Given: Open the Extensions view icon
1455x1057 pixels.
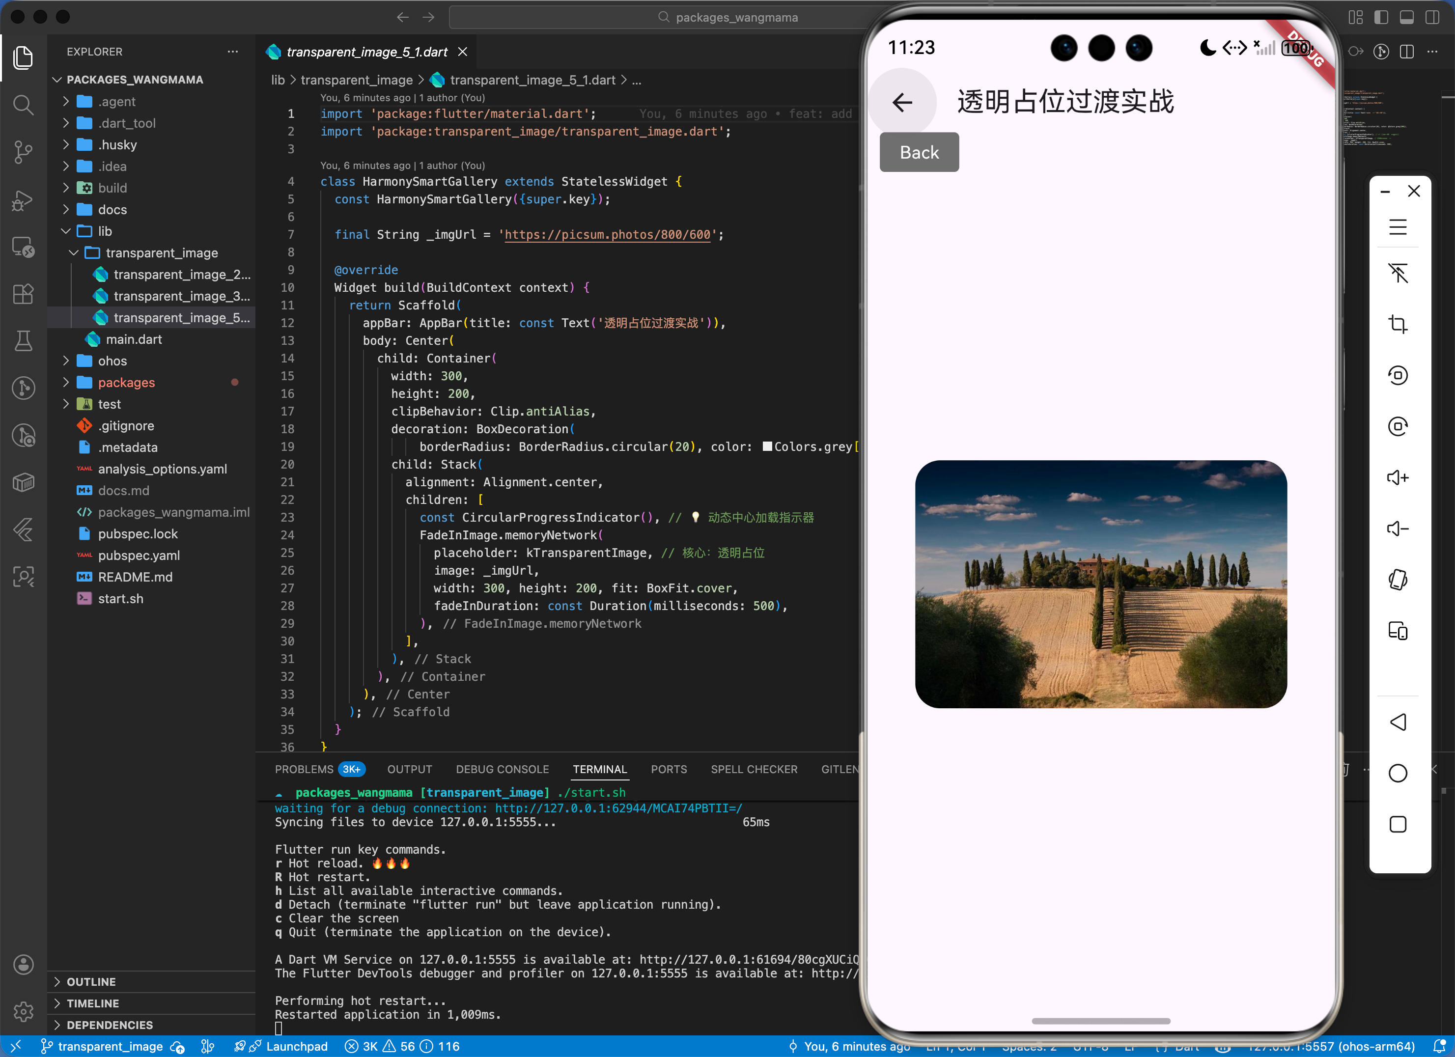Looking at the screenshot, I should [23, 294].
